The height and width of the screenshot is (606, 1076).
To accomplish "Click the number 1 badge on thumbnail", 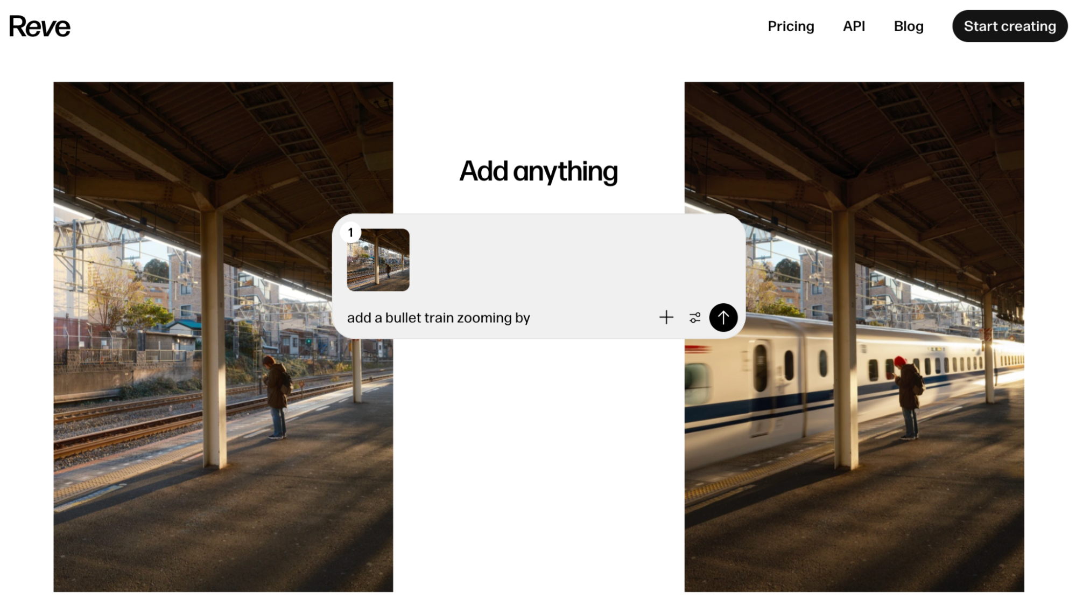I will (350, 232).
